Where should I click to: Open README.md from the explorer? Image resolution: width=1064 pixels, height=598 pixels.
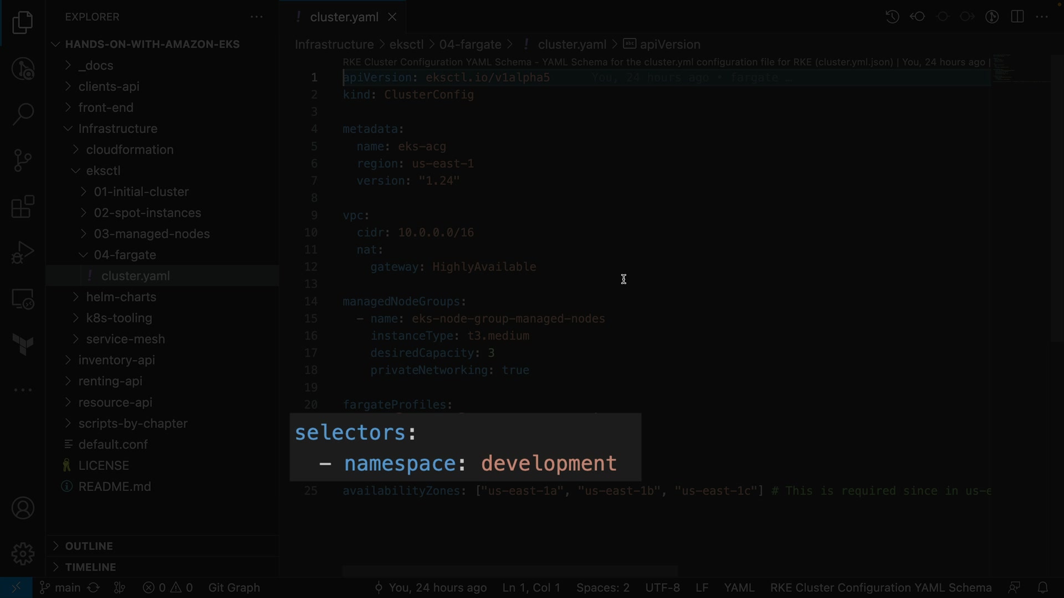pyautogui.click(x=114, y=487)
